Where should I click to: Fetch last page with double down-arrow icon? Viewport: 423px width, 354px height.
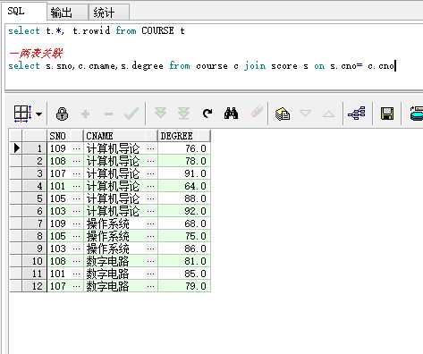pos(183,114)
